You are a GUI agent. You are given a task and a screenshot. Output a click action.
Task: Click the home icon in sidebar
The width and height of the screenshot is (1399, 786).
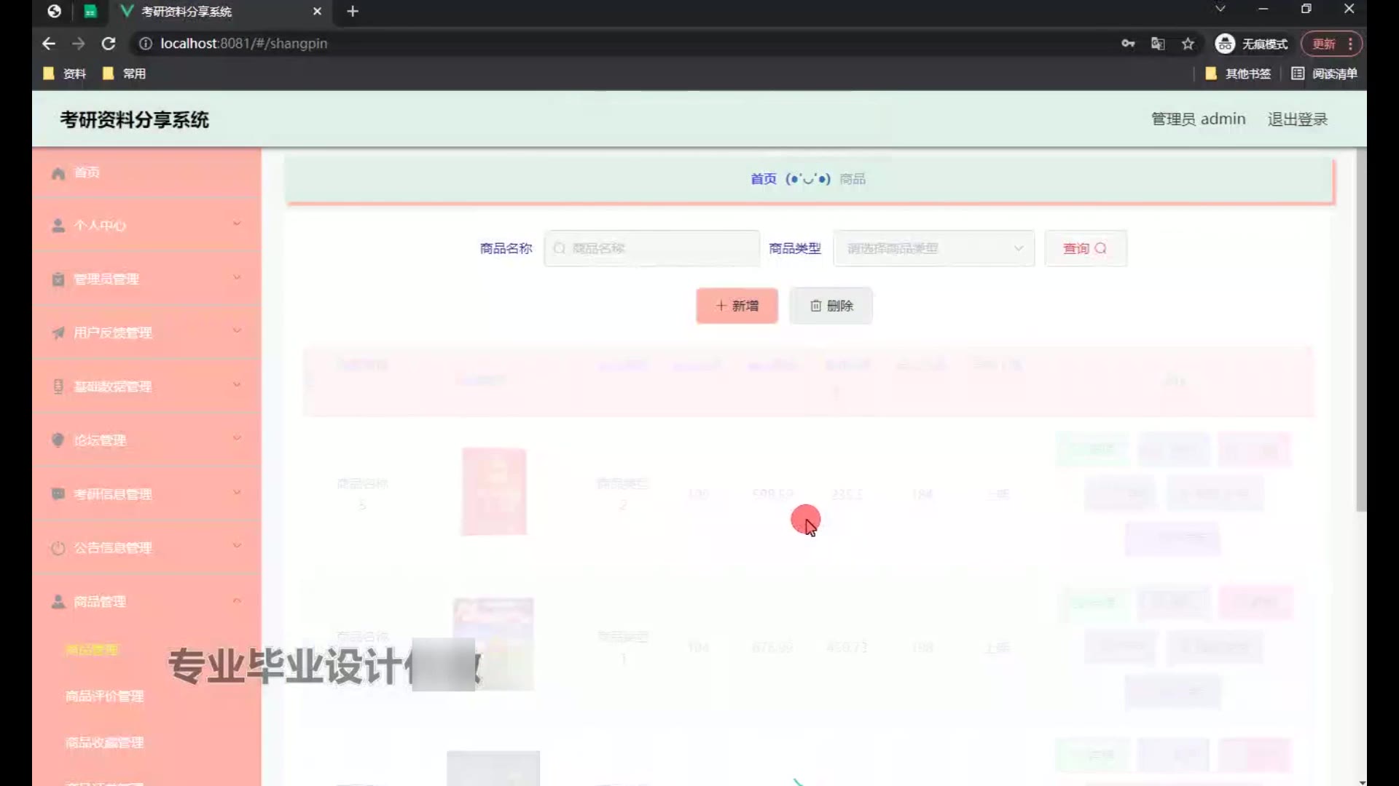[58, 173]
